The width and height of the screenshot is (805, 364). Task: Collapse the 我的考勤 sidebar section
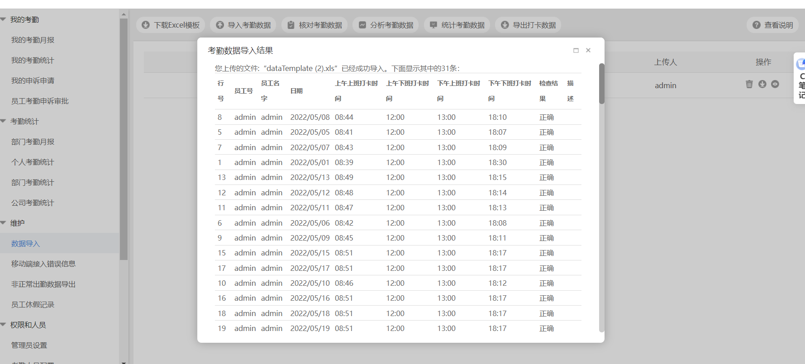pyautogui.click(x=4, y=19)
